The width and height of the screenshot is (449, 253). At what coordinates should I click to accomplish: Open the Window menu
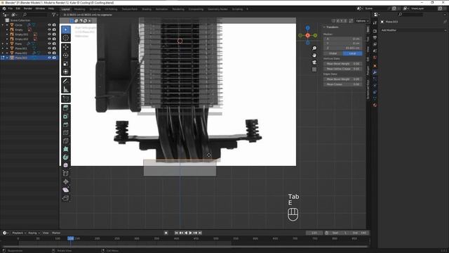point(40,8)
